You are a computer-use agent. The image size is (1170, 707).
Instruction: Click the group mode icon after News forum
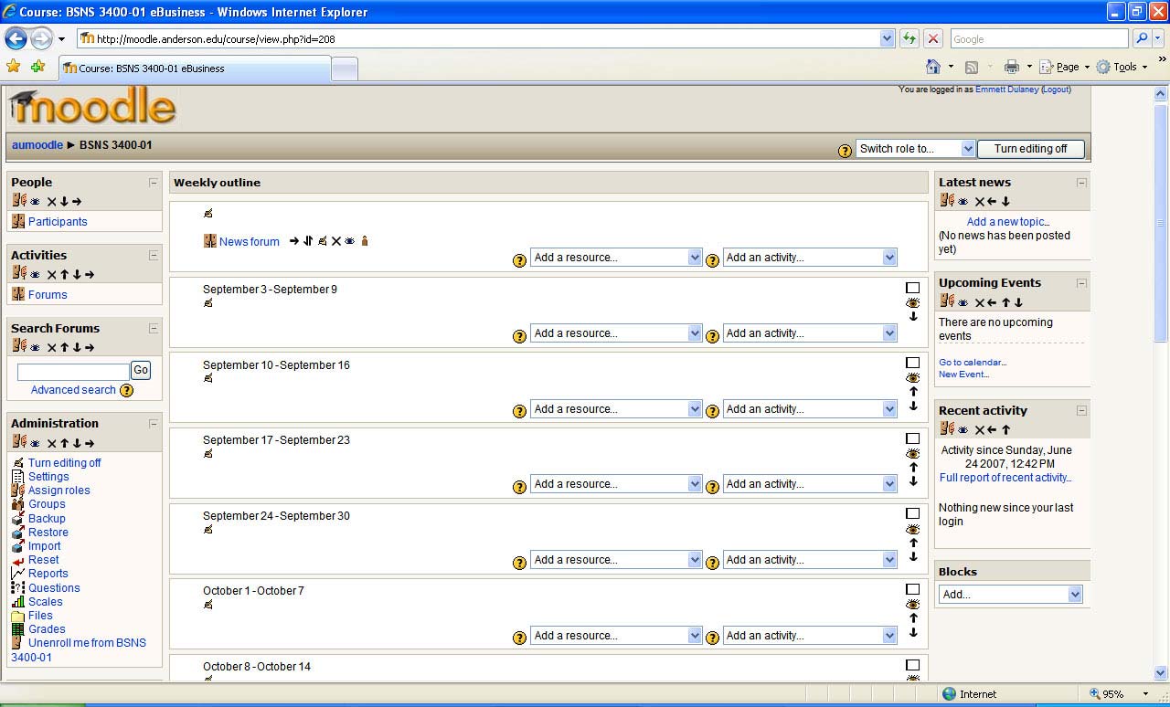point(365,241)
